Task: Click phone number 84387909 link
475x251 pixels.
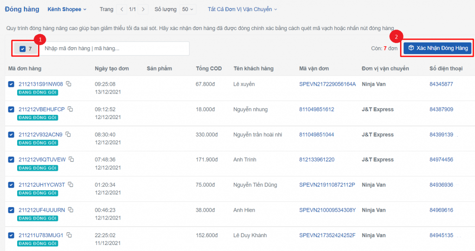Action: pyautogui.click(x=441, y=109)
